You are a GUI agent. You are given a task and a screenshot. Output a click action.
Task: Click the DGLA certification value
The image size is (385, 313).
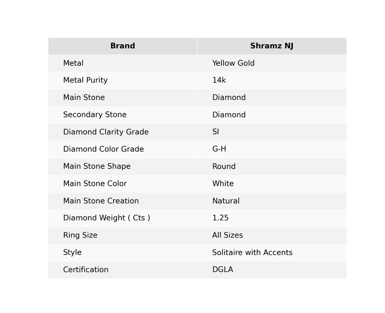tap(222, 270)
